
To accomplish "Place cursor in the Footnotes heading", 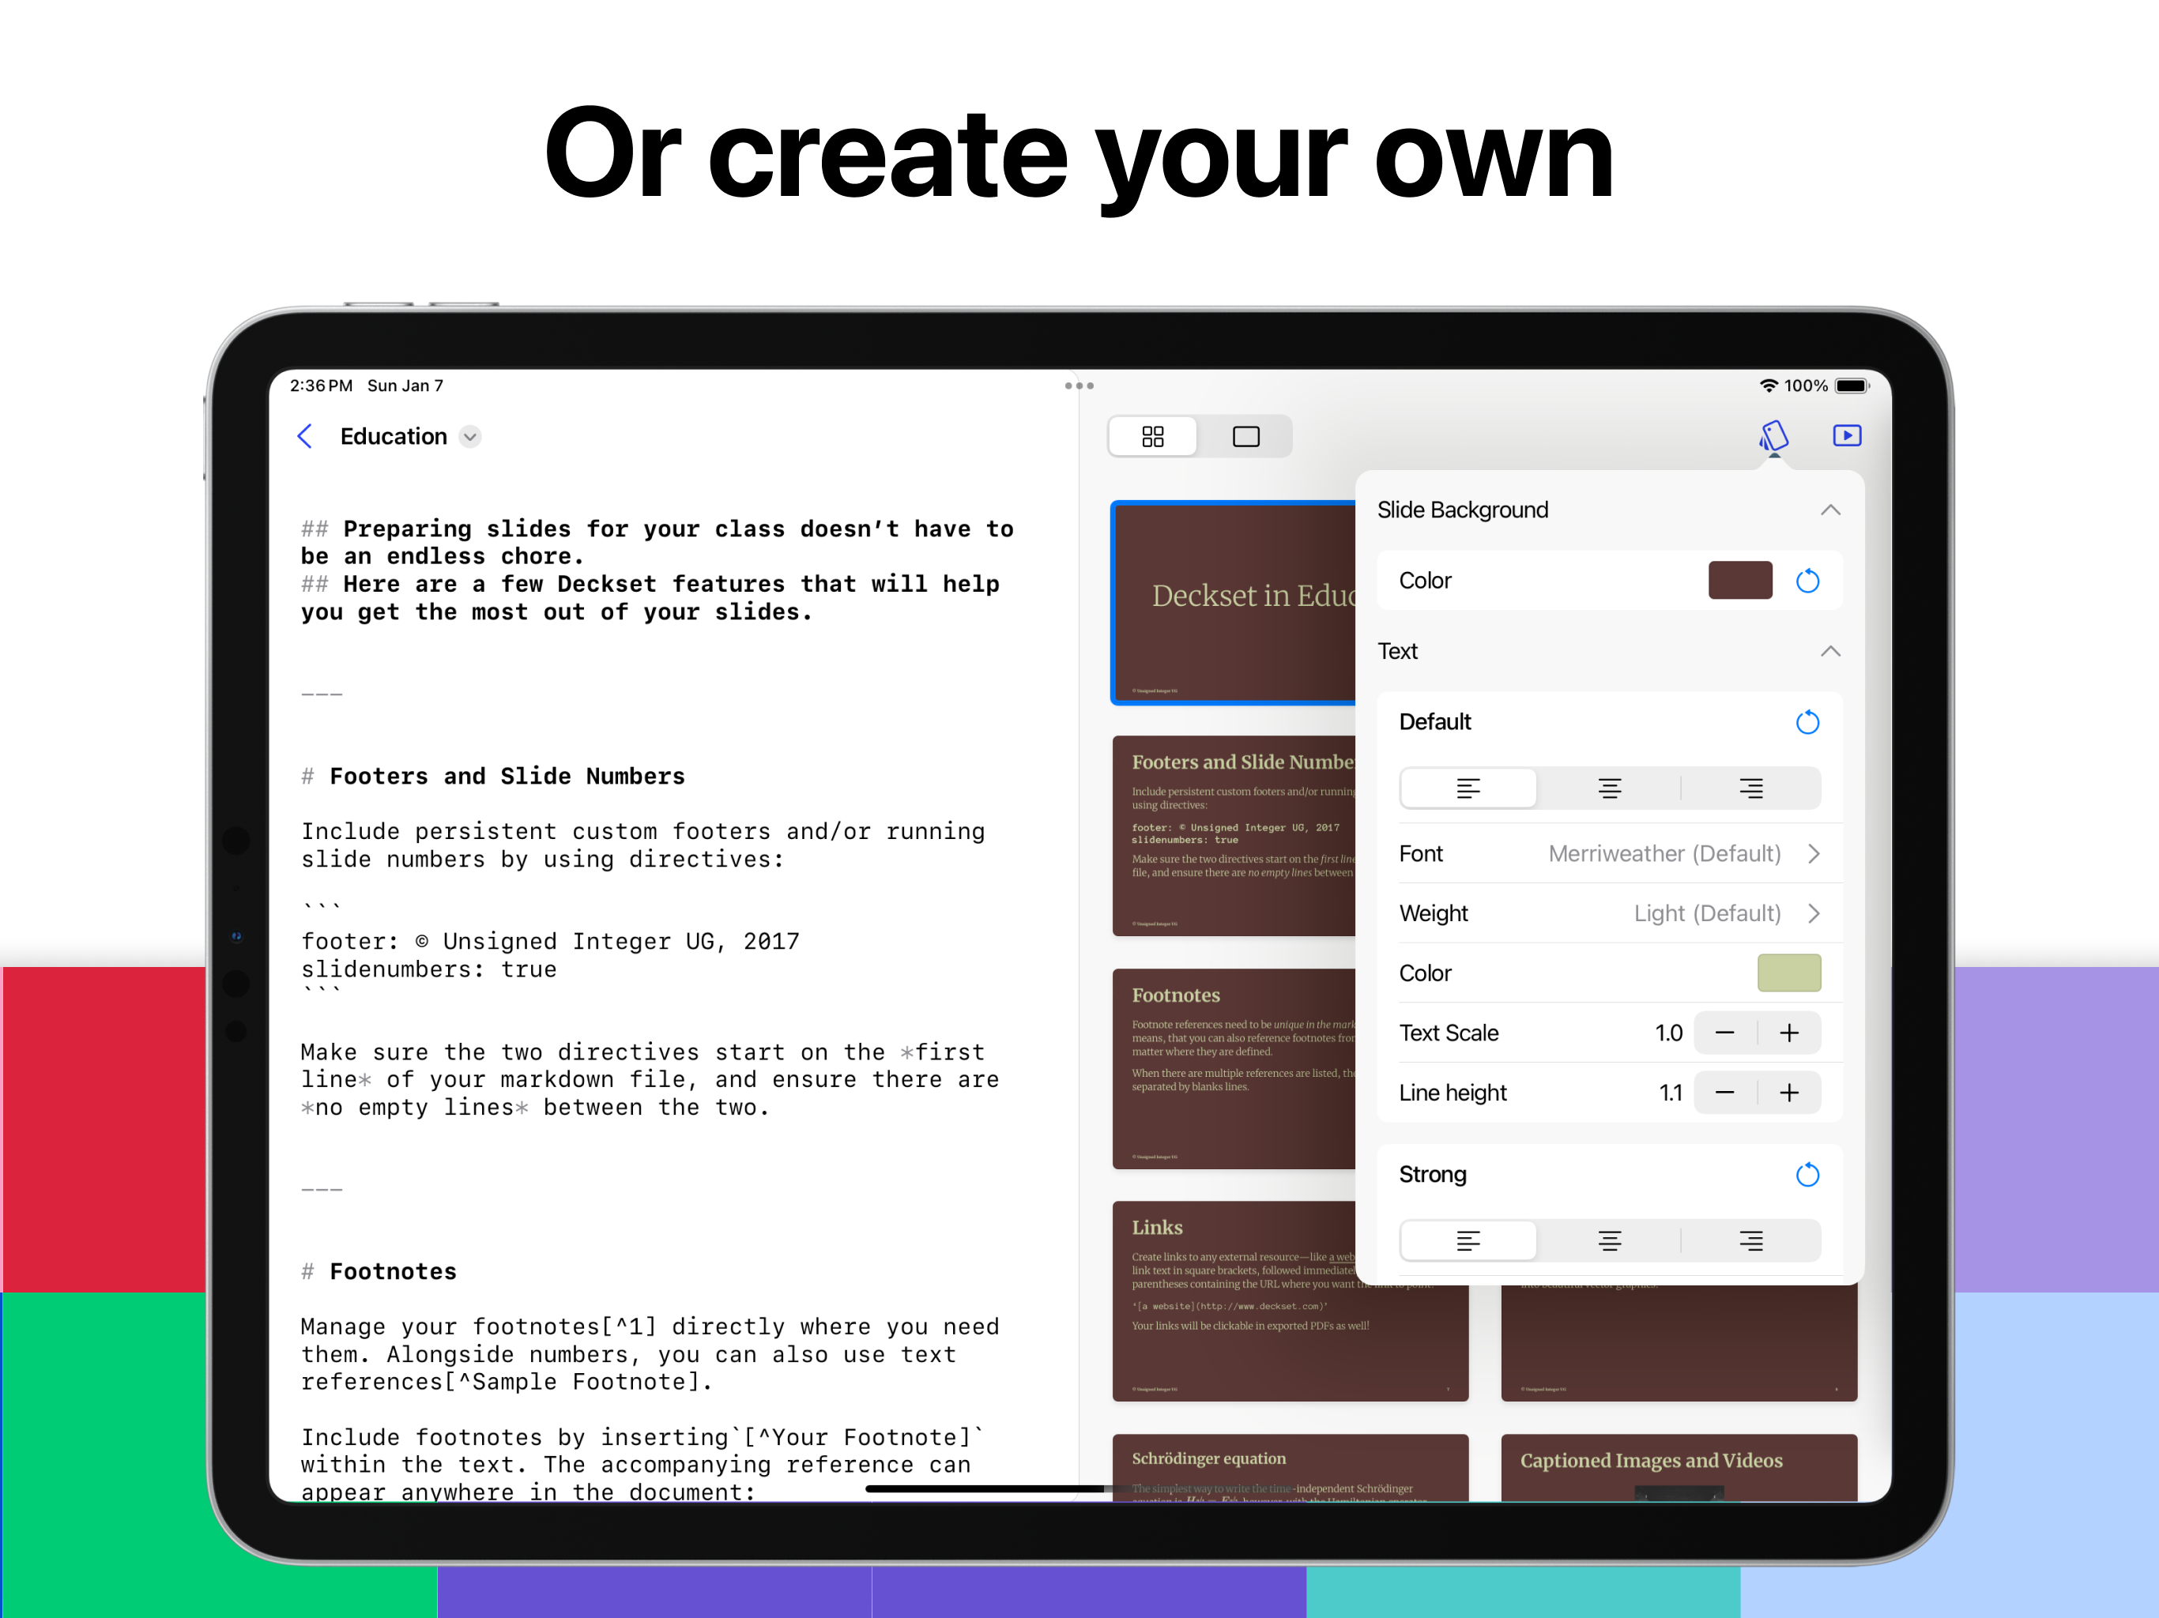I will 393,1271.
